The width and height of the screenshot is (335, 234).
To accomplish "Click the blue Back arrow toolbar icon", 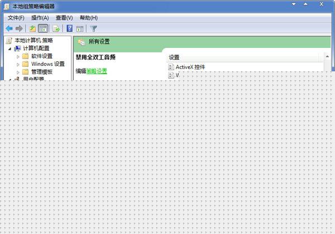I will point(9,28).
